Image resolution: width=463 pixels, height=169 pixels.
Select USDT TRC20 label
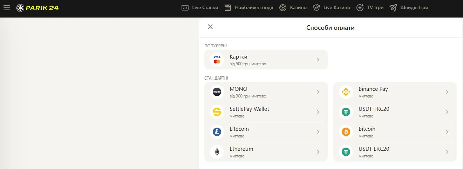(374, 109)
